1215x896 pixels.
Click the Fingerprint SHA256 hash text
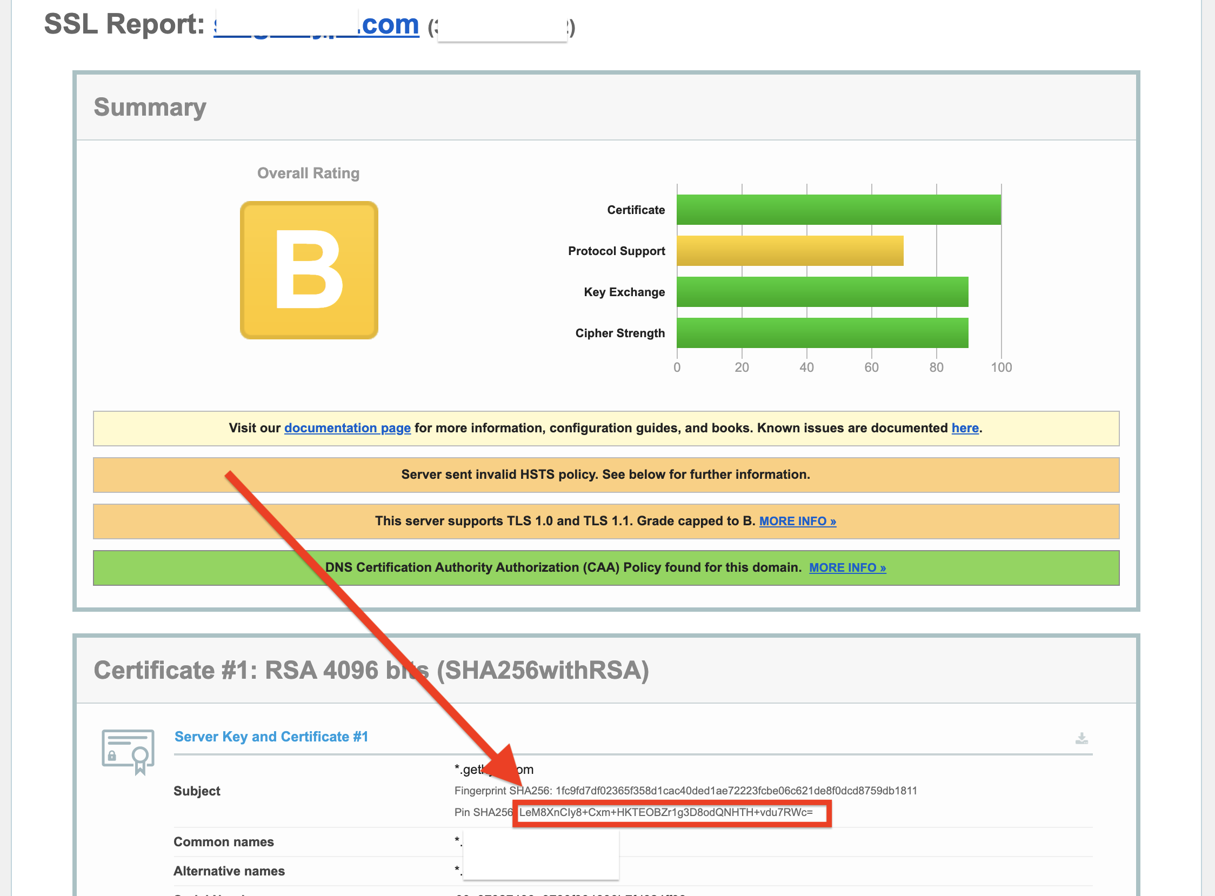736,791
